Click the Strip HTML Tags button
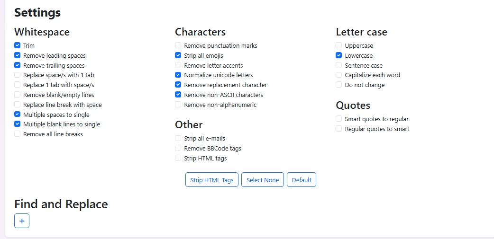This screenshot has width=494, height=239. coord(212,180)
